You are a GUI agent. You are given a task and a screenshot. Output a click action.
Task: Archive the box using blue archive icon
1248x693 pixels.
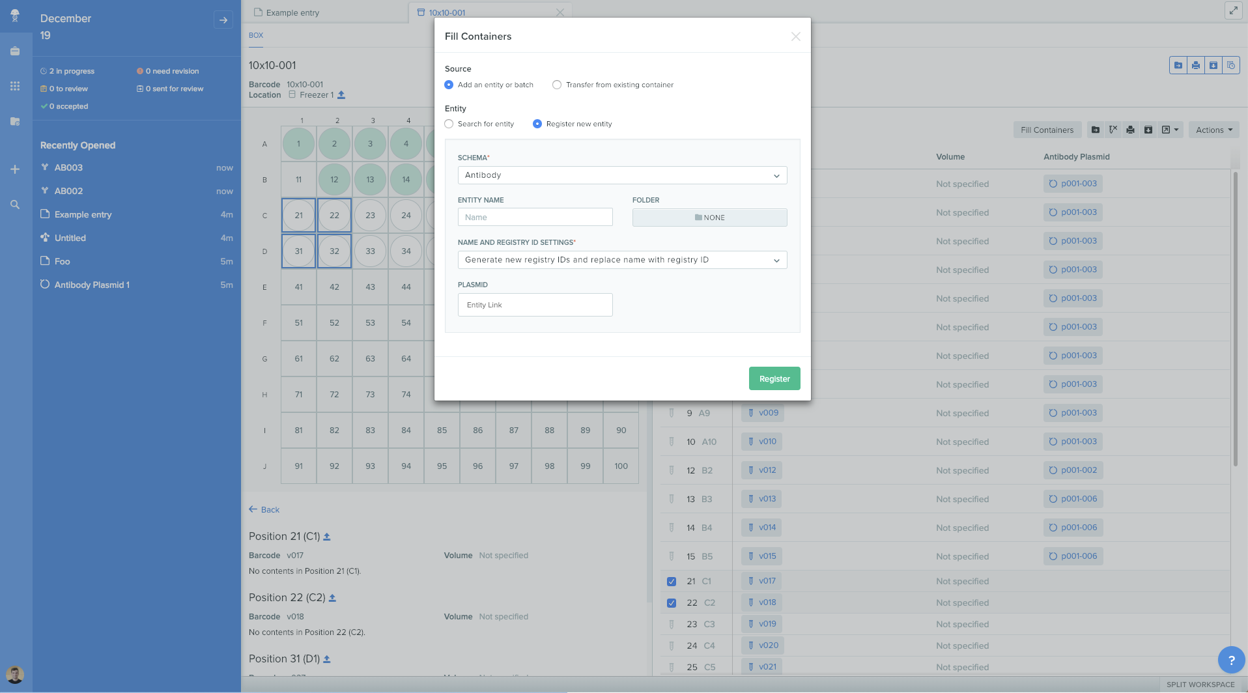[x=1213, y=65]
